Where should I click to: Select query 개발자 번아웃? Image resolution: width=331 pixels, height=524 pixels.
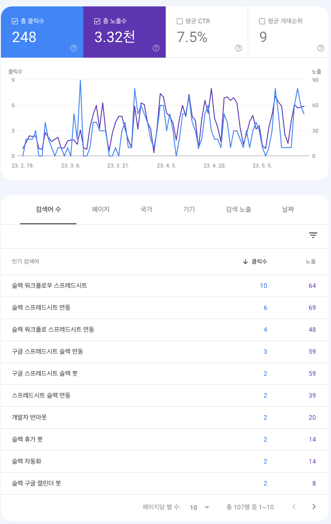coord(29,418)
